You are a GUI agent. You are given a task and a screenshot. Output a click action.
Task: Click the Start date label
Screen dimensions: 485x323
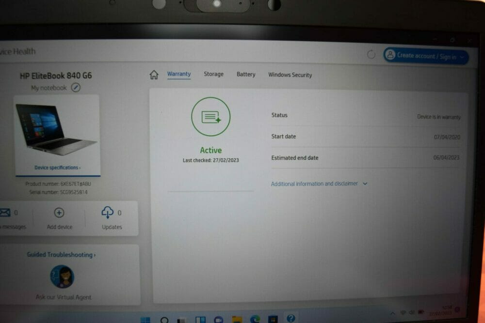pos(283,137)
